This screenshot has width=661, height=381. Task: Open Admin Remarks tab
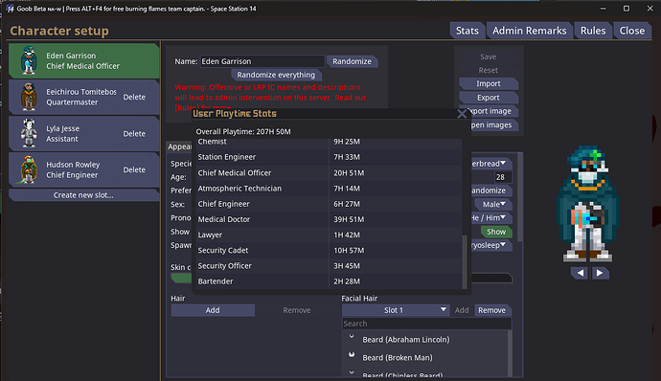(x=530, y=31)
